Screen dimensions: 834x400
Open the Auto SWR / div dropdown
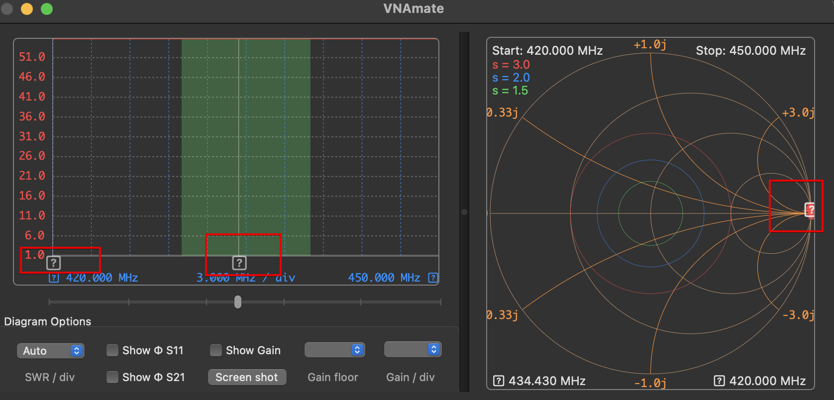click(x=51, y=351)
